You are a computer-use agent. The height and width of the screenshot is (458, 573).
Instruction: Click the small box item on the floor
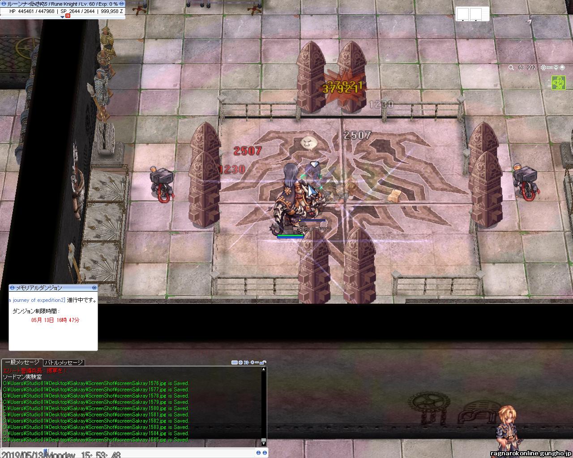pos(394,195)
